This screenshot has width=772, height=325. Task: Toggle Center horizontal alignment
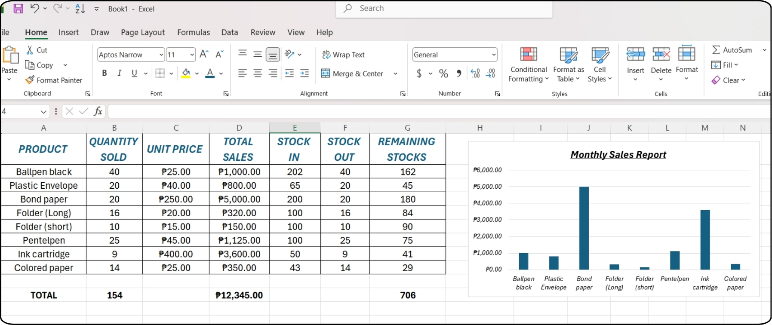tap(258, 73)
